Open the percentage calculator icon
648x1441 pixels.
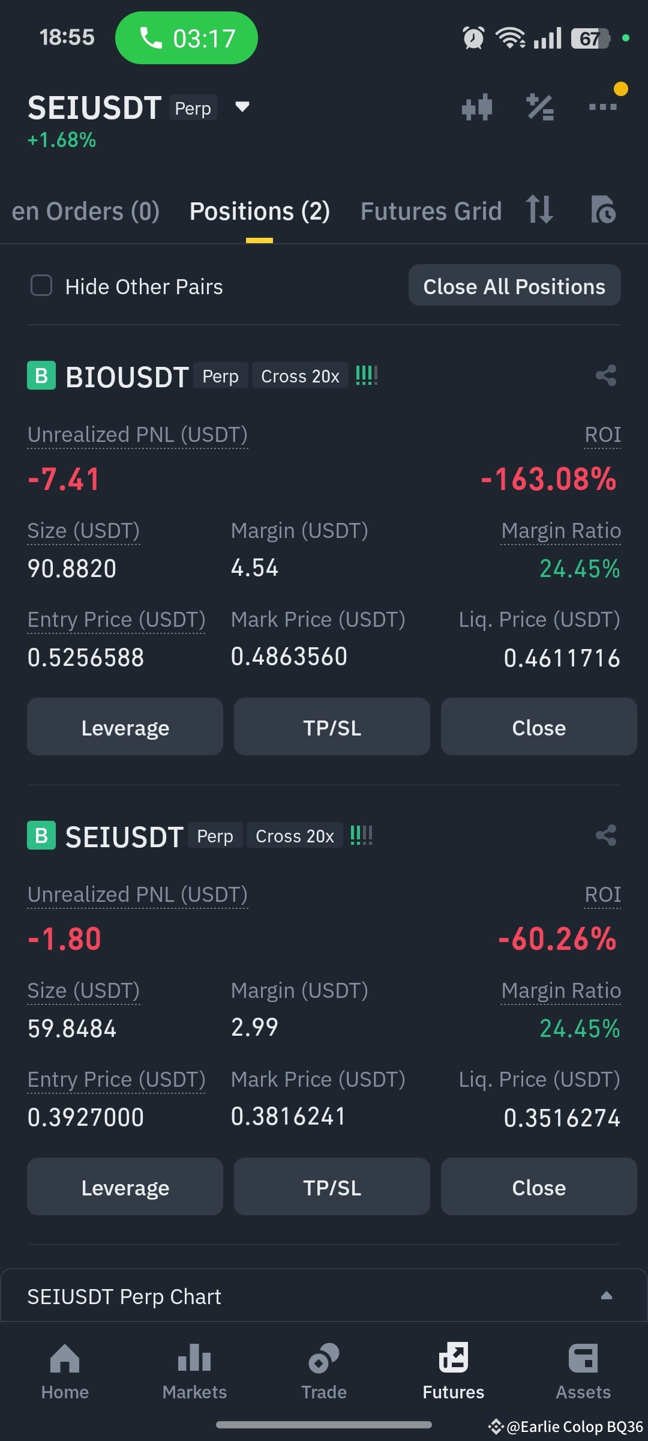[540, 107]
